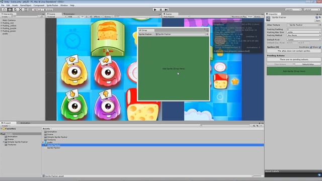Select the Hand tool in the toolbar
The image size is (322, 181).
tap(4, 10)
